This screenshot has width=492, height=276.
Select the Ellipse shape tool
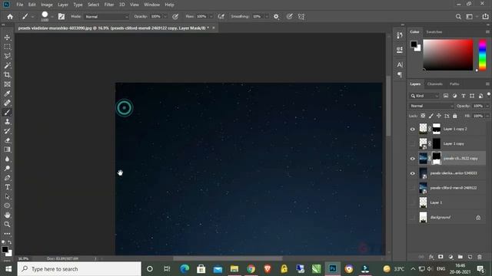pyautogui.click(x=7, y=205)
